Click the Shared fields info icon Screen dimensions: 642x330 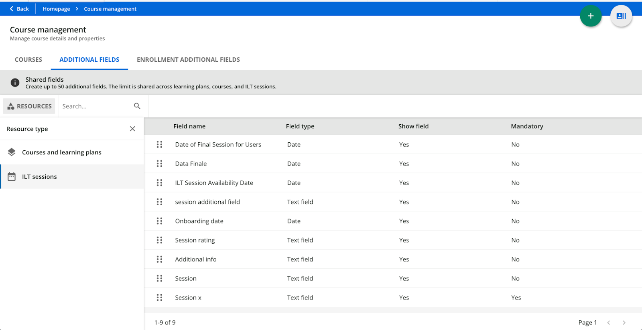tap(15, 83)
